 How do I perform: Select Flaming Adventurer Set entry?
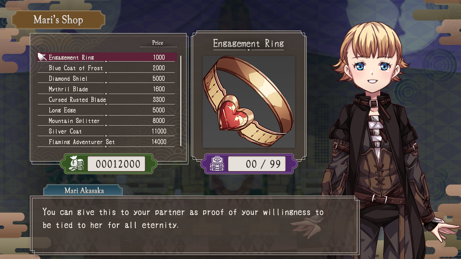tap(107, 142)
